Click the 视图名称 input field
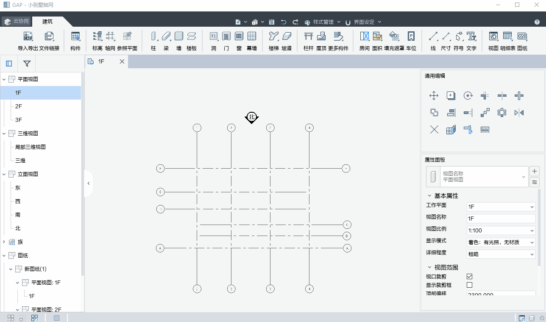The width and height of the screenshot is (546, 322). (x=501, y=219)
